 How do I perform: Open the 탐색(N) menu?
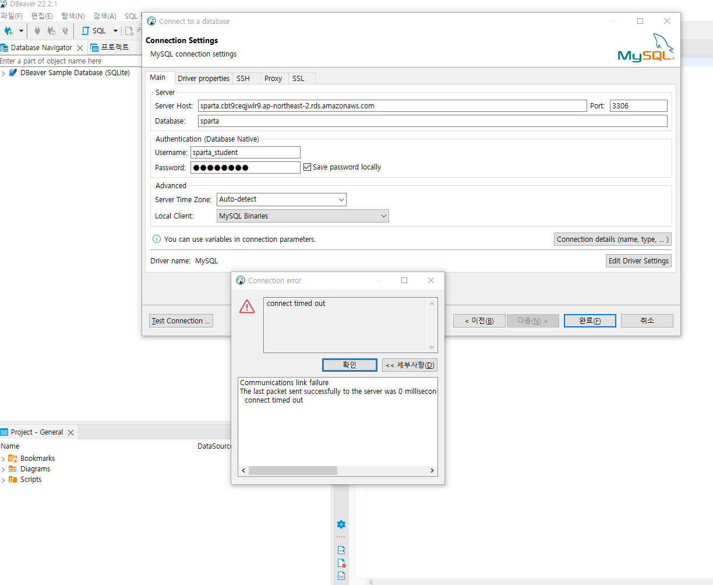click(73, 16)
